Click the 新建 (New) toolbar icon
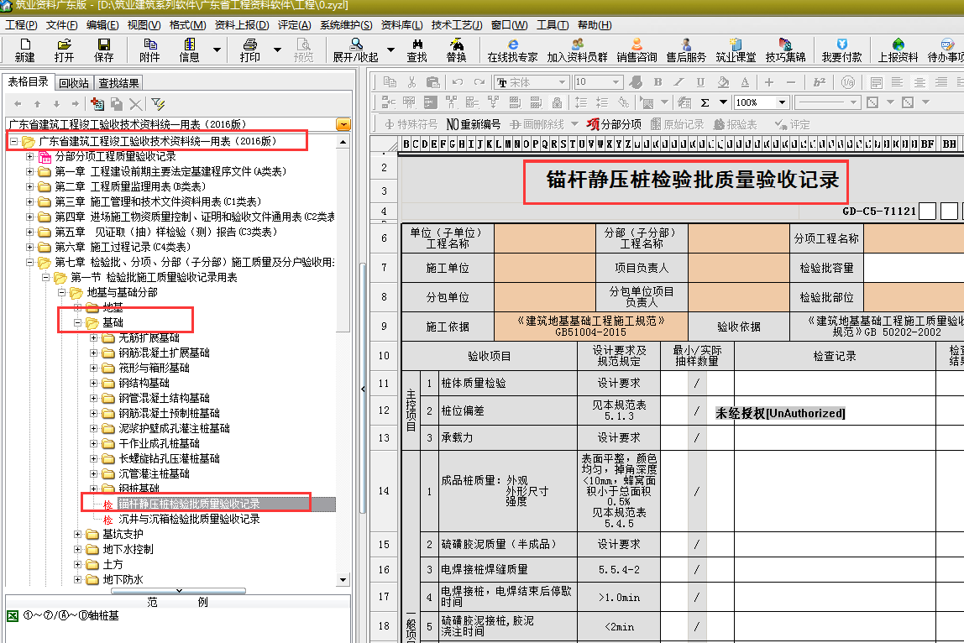This screenshot has width=964, height=643. (x=24, y=50)
